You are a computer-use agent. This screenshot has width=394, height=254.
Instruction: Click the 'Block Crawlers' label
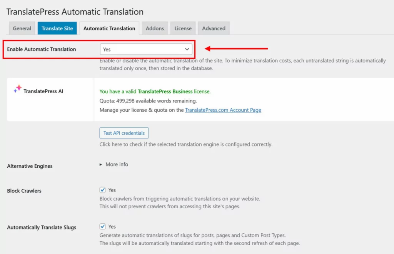(24, 191)
